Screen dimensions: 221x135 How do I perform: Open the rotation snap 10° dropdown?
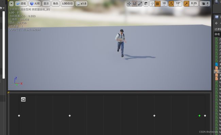178,4
